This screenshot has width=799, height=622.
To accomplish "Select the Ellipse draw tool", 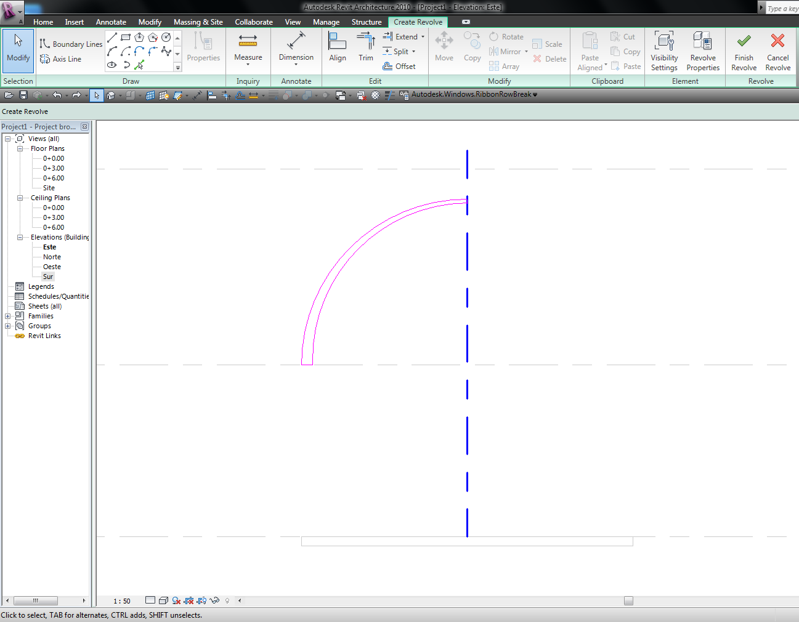I will [112, 65].
